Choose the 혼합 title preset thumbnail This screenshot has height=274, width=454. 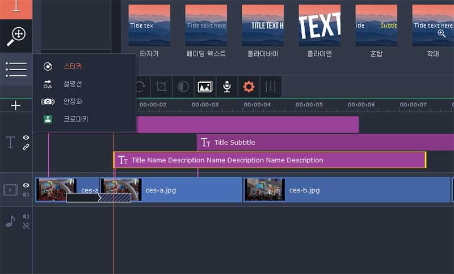pyautogui.click(x=376, y=25)
